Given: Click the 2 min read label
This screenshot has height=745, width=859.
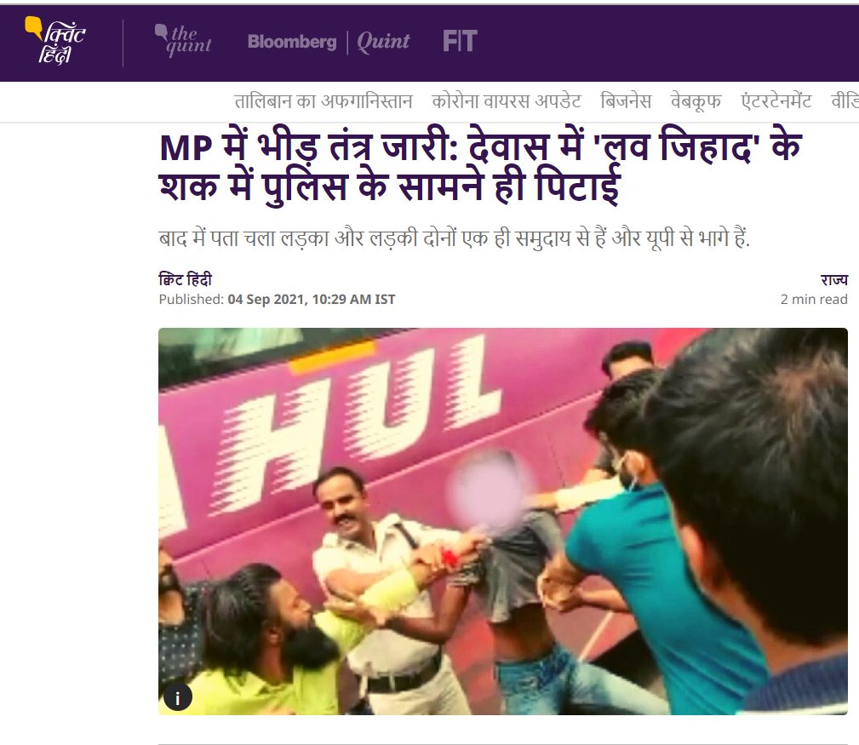Looking at the screenshot, I should click(x=814, y=299).
